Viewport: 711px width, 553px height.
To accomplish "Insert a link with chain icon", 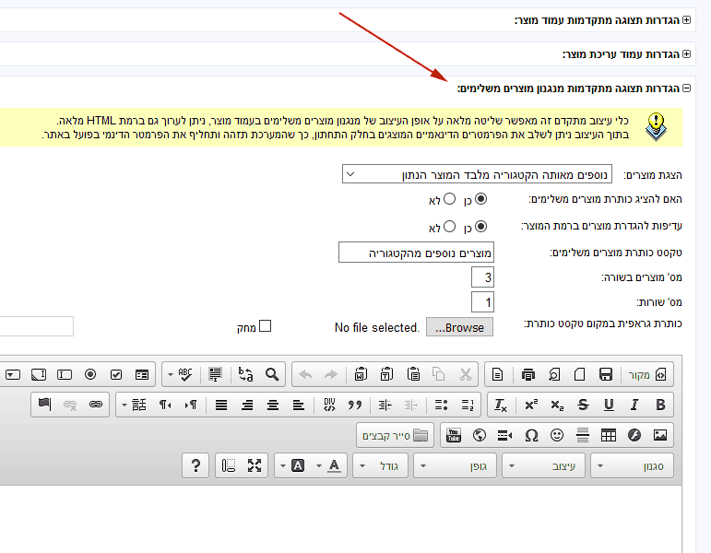I will [96, 405].
